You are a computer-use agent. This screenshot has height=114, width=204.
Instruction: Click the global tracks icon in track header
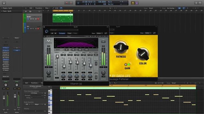pos(39,11)
